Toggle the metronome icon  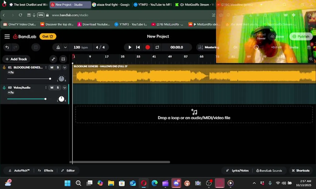click(x=58, y=47)
